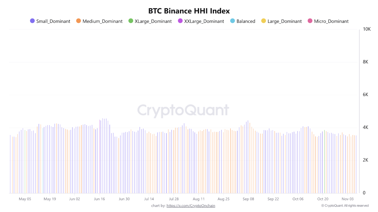Click the CryptoQuant watermark logo
Viewport: 378px width, 212px height.
click(x=183, y=111)
